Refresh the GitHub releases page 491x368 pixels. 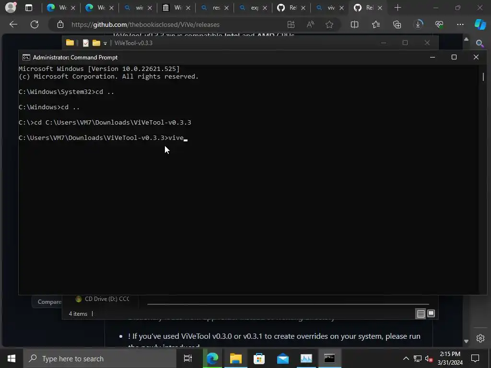tap(35, 24)
